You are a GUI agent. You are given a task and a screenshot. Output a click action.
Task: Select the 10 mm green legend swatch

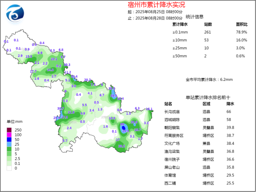click(x=9, y=149)
